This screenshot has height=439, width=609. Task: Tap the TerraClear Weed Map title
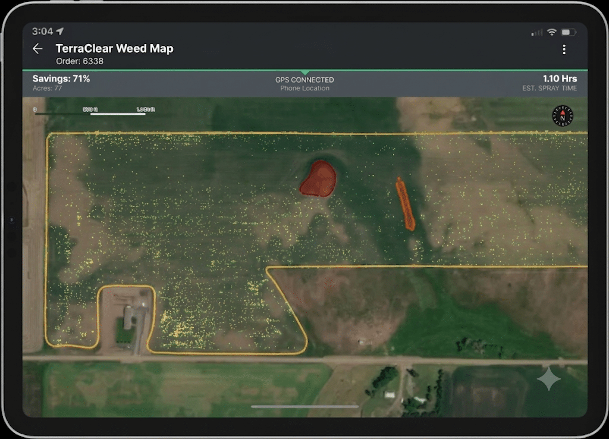[115, 49]
